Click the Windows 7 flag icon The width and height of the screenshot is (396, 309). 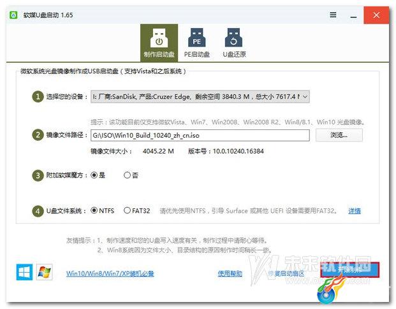coord(45,272)
